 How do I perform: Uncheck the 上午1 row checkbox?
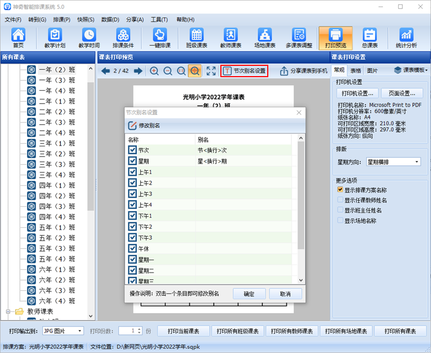(x=132, y=172)
